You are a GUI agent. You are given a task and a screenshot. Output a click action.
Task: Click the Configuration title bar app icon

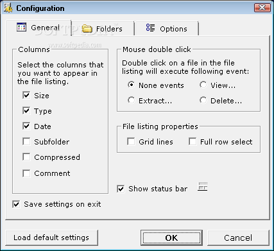click(x=8, y=8)
